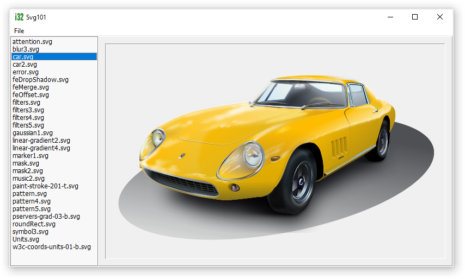Select roundRect.svg list item
This screenshot has width=465, height=279.
pyautogui.click(x=34, y=224)
